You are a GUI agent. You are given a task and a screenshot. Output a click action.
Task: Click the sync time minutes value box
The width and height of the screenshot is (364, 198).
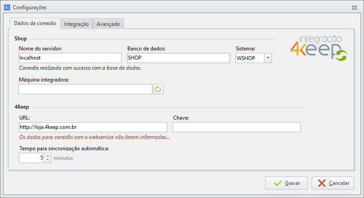[32, 158]
